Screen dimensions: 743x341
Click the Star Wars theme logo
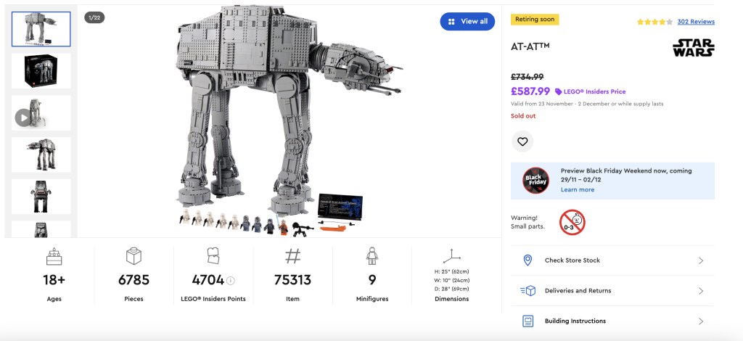pos(693,48)
